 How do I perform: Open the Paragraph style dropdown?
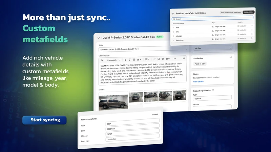[113, 60]
